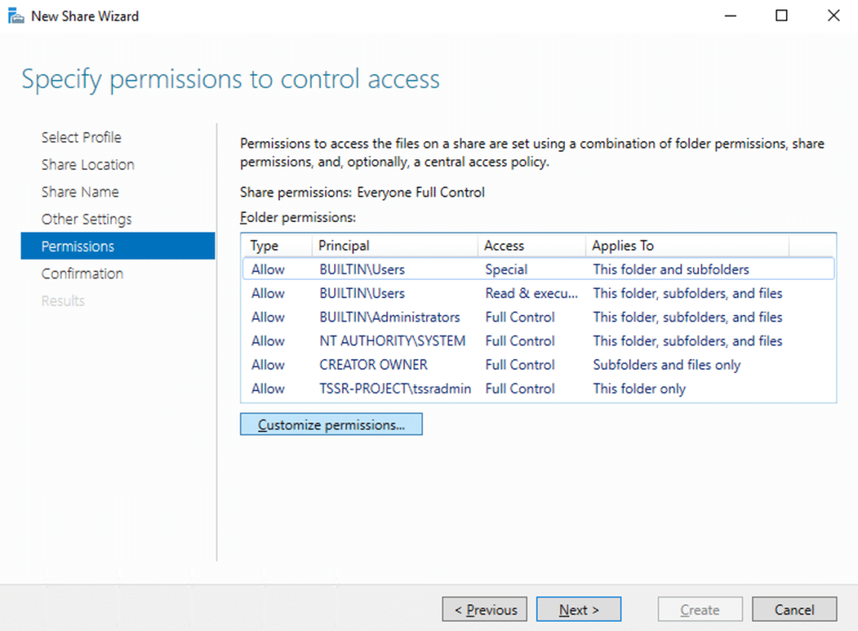Cancel the New Share Wizard
Image resolution: width=858 pixels, height=631 pixels.
click(x=794, y=610)
